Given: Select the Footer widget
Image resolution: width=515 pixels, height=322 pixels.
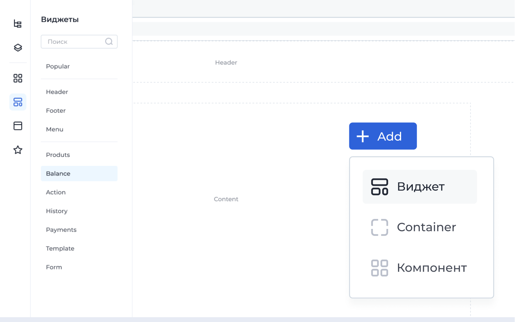Looking at the screenshot, I should [56, 110].
